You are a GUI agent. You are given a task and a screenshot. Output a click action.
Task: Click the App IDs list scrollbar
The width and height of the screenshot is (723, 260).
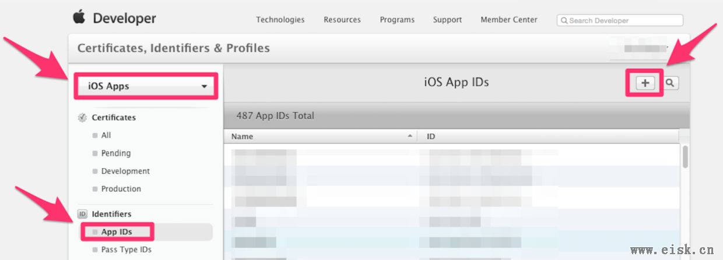click(x=685, y=157)
